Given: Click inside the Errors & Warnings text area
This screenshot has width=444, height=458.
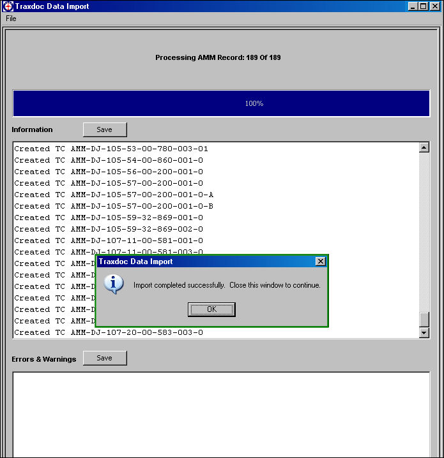Looking at the screenshot, I should (x=221, y=415).
